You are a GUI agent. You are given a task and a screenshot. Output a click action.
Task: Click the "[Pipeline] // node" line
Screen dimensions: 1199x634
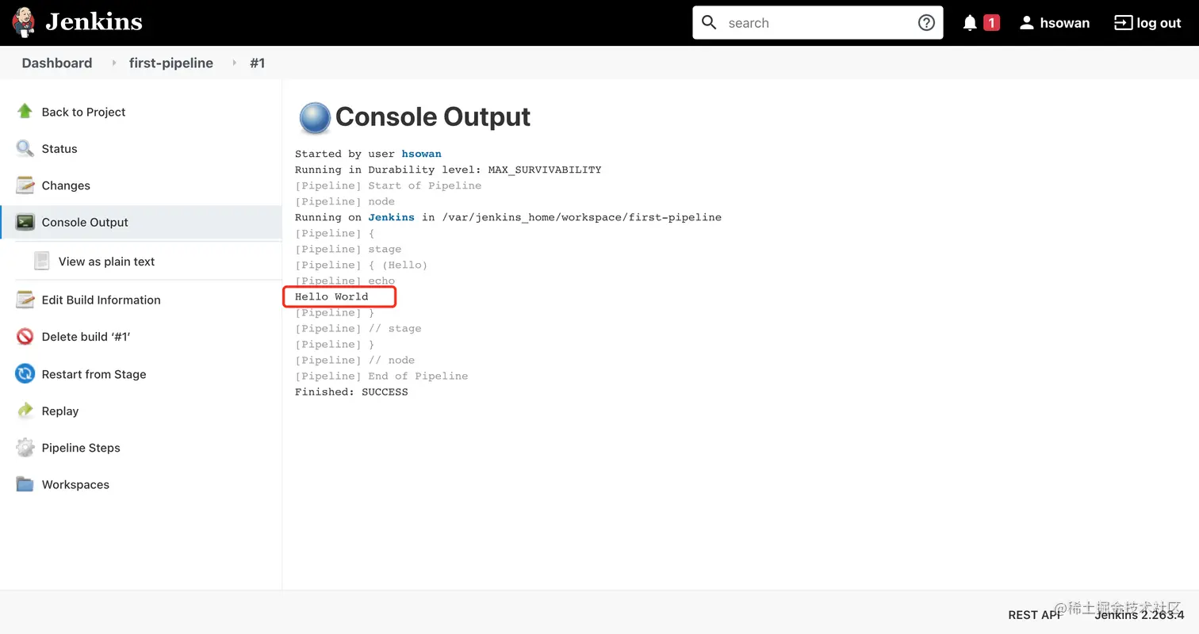pos(354,360)
